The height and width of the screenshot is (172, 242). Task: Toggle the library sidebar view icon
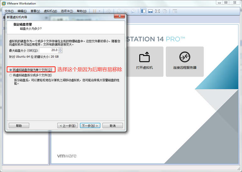point(143,11)
